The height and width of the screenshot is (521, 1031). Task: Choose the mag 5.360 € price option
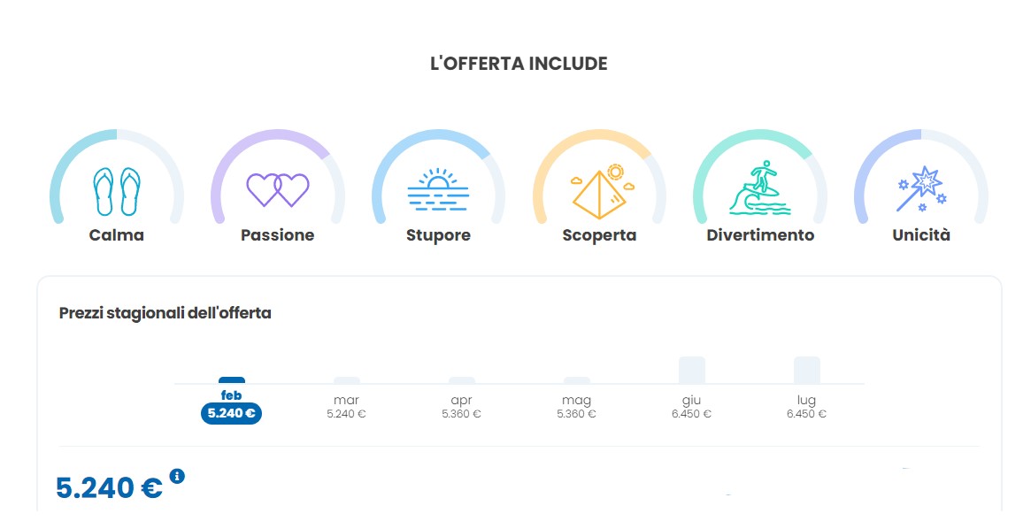tap(577, 407)
